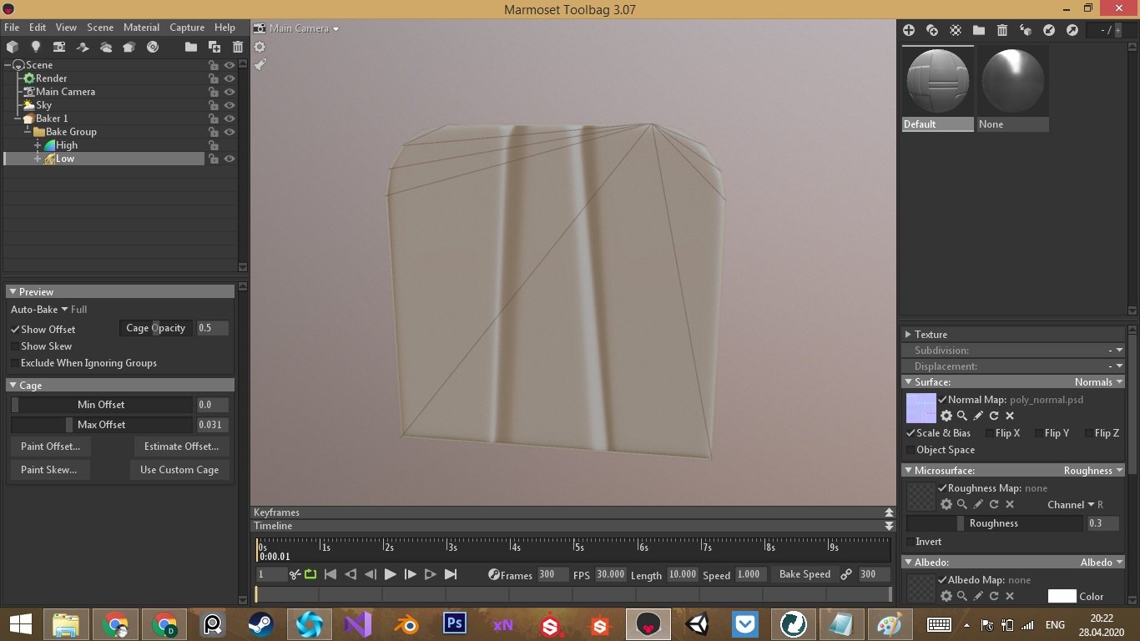
Task: Clear the Normal Map with X icon
Action: pos(1010,416)
